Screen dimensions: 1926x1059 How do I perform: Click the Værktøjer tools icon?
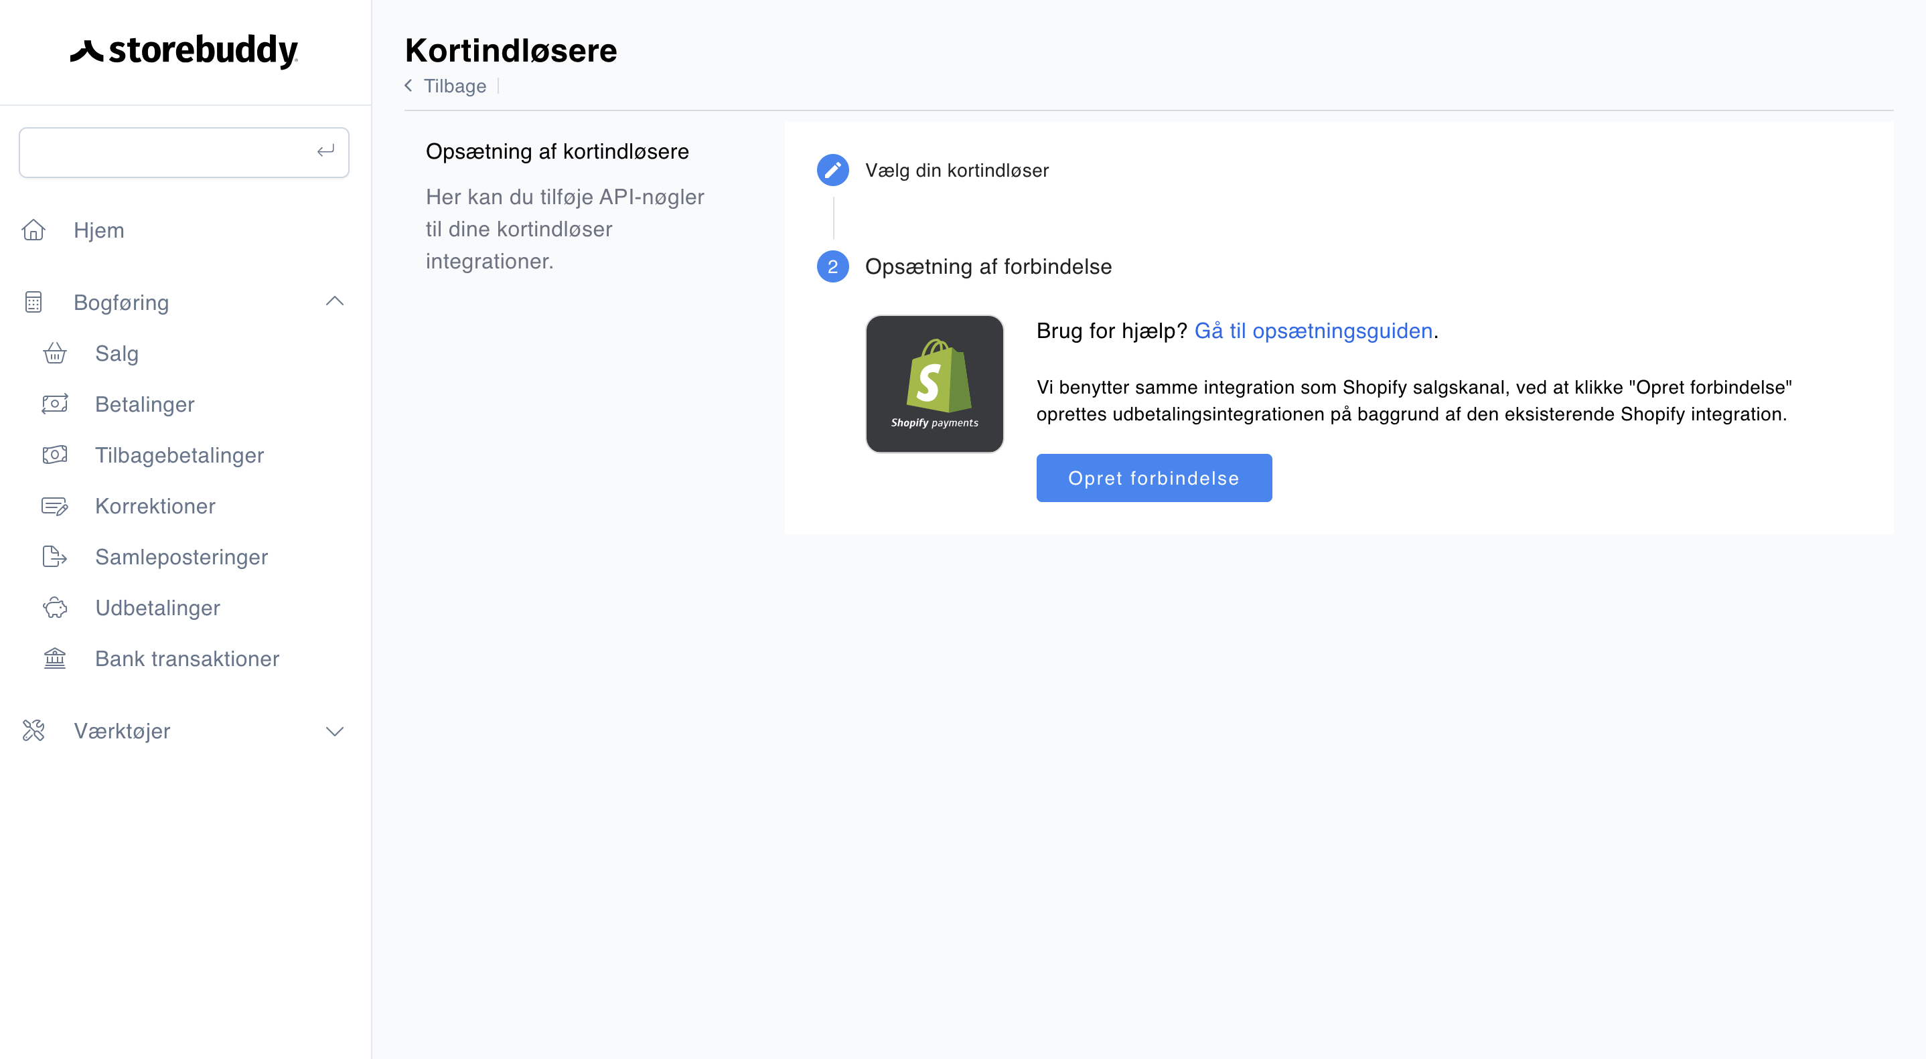click(x=33, y=730)
